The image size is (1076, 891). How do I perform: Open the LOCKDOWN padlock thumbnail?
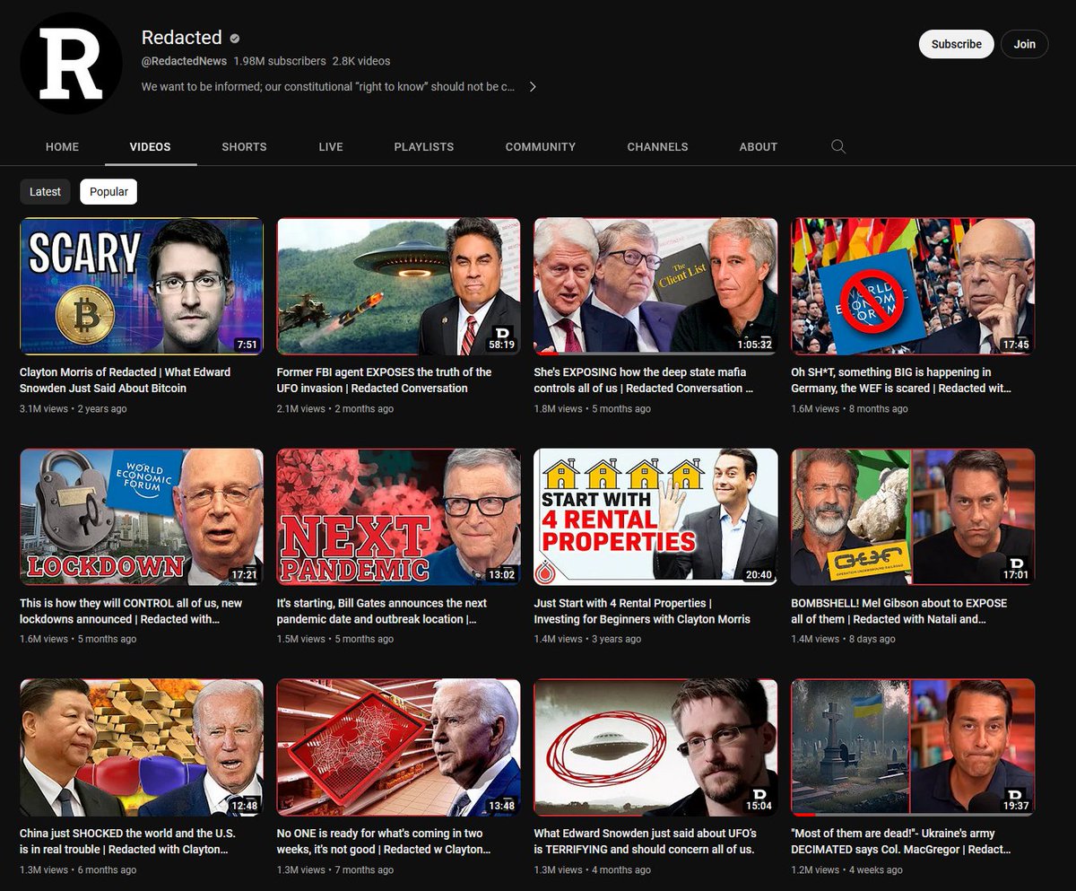click(x=142, y=517)
